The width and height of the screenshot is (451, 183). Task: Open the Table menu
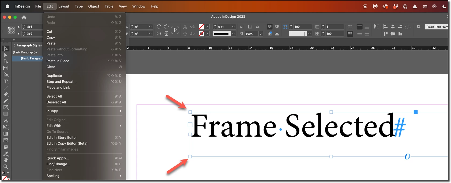109,6
